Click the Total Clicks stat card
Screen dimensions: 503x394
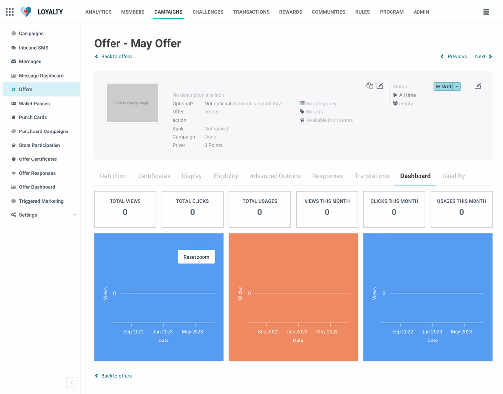pyautogui.click(x=193, y=210)
